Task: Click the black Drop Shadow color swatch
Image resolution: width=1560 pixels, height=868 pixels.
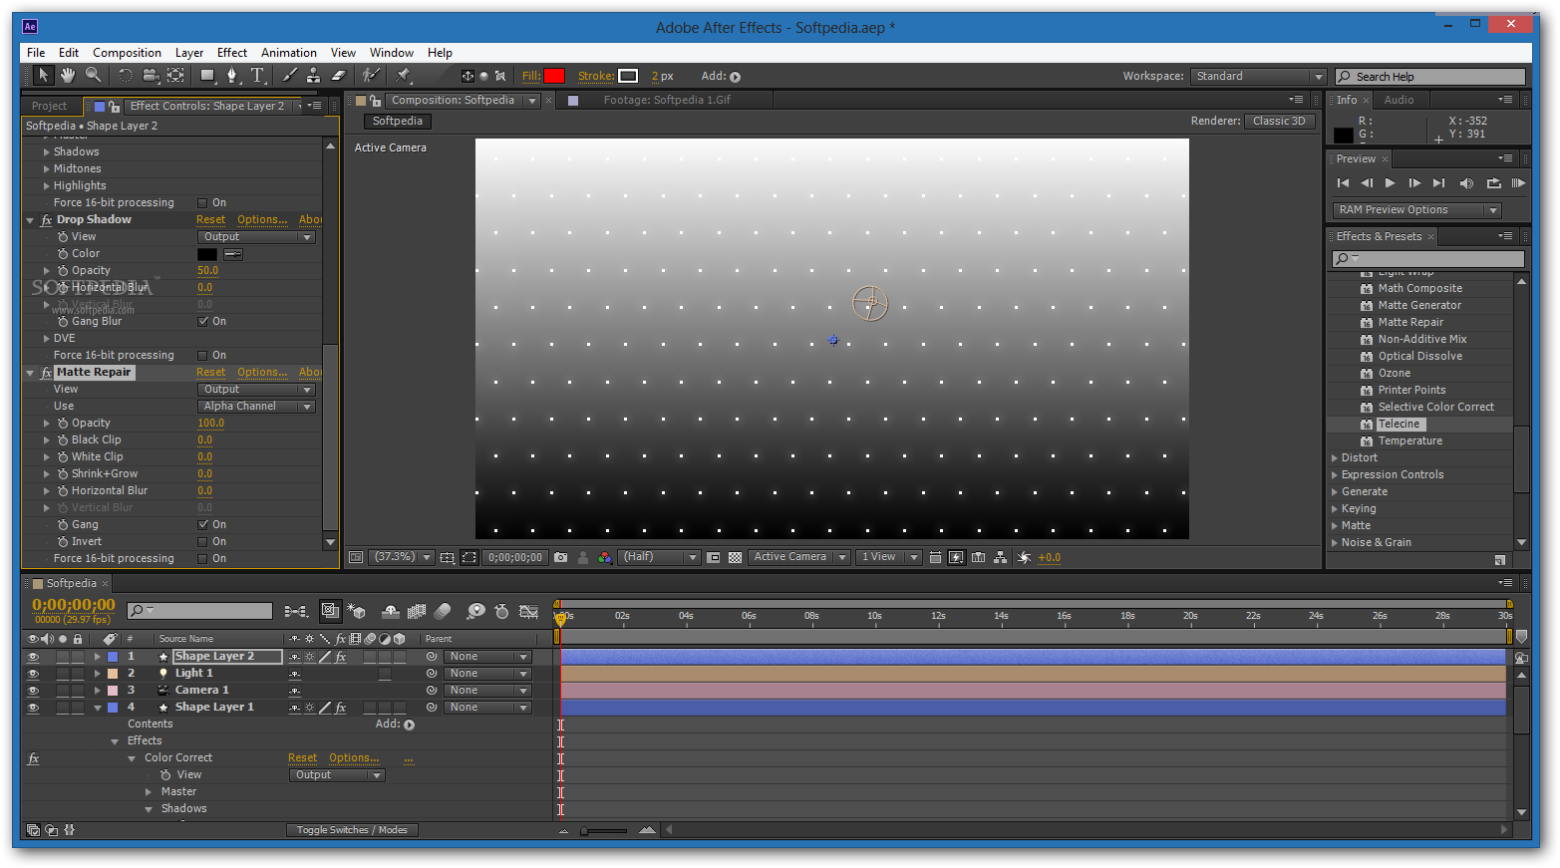Action: tap(207, 254)
